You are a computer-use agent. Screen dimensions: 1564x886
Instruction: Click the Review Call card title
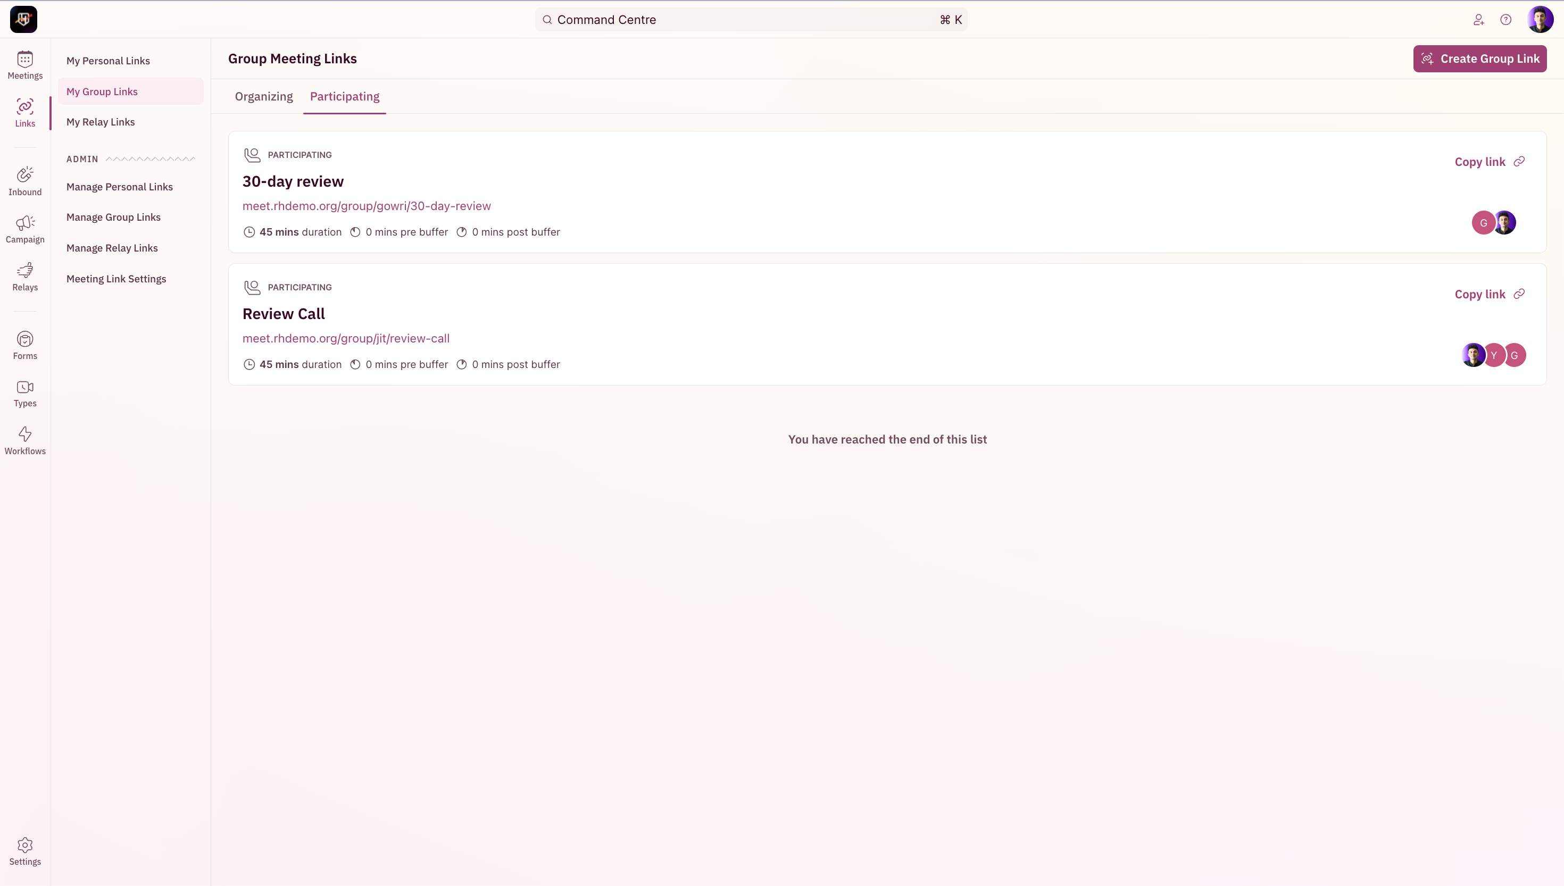284,314
